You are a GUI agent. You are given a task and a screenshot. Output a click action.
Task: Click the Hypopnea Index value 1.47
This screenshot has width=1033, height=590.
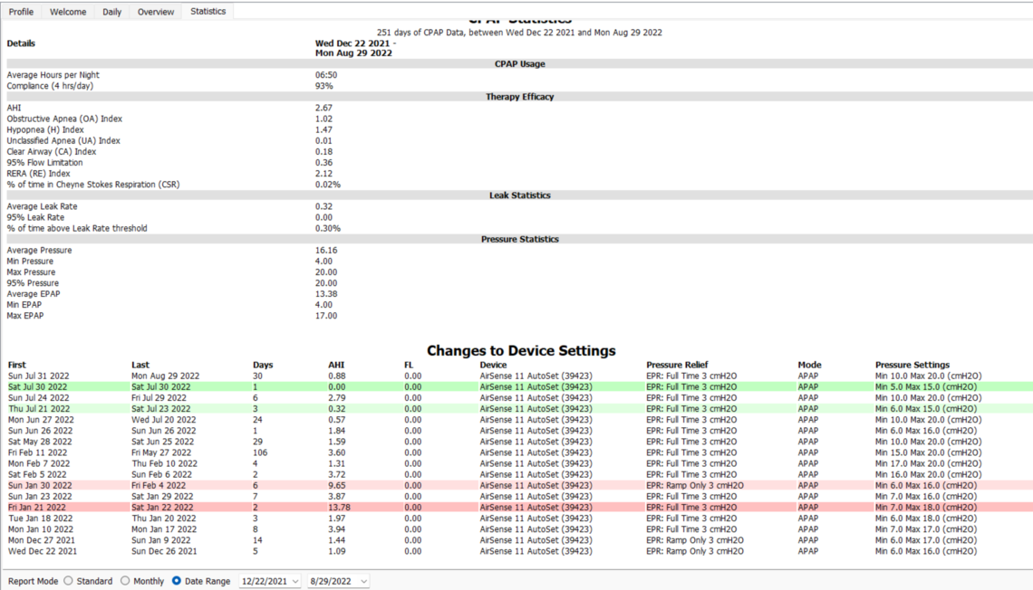pyautogui.click(x=323, y=130)
